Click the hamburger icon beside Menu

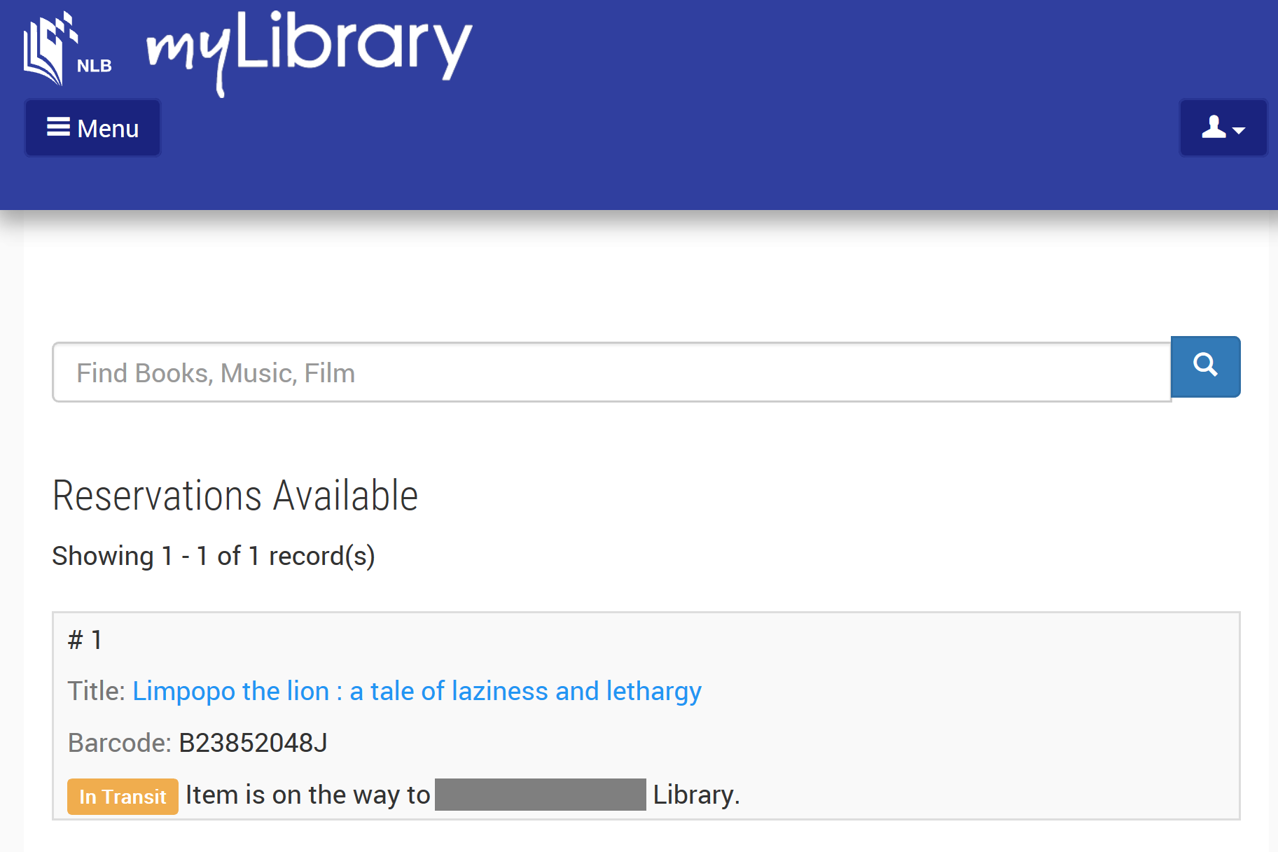[58, 127]
